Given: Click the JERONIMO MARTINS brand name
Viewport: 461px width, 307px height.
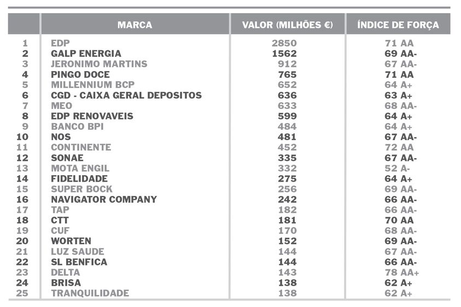Looking at the screenshot, I should click(99, 64).
